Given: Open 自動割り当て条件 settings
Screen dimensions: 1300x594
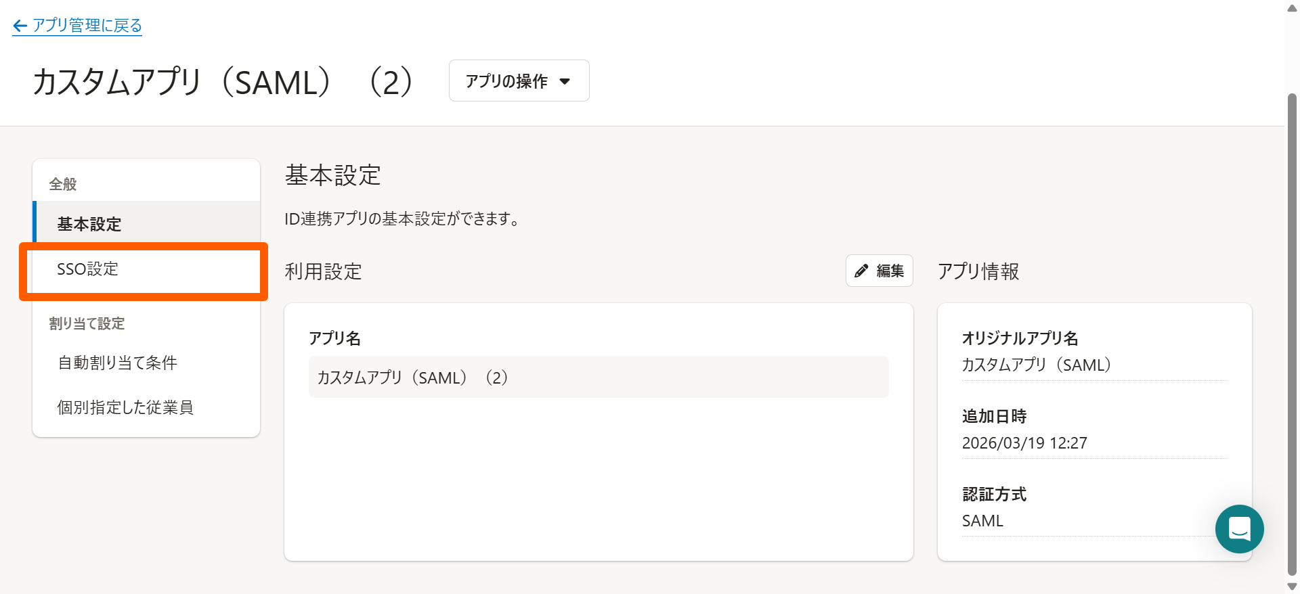Looking at the screenshot, I should [x=117, y=363].
